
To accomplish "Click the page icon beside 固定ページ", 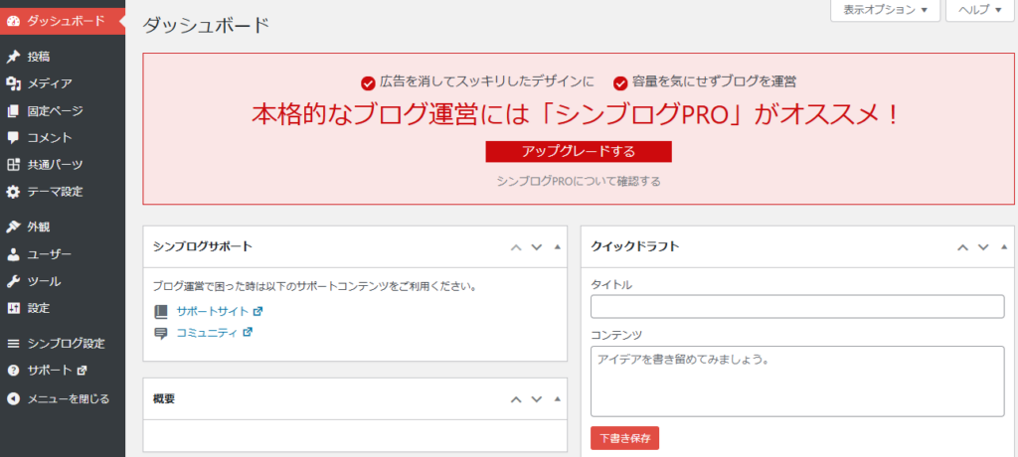I will [x=13, y=111].
